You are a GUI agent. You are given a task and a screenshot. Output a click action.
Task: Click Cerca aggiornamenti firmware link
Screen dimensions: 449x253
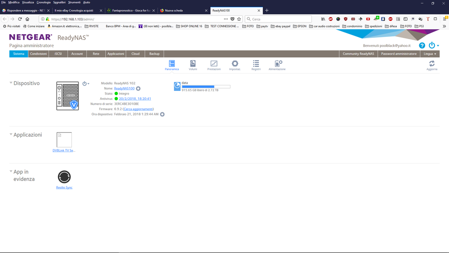coord(138,109)
